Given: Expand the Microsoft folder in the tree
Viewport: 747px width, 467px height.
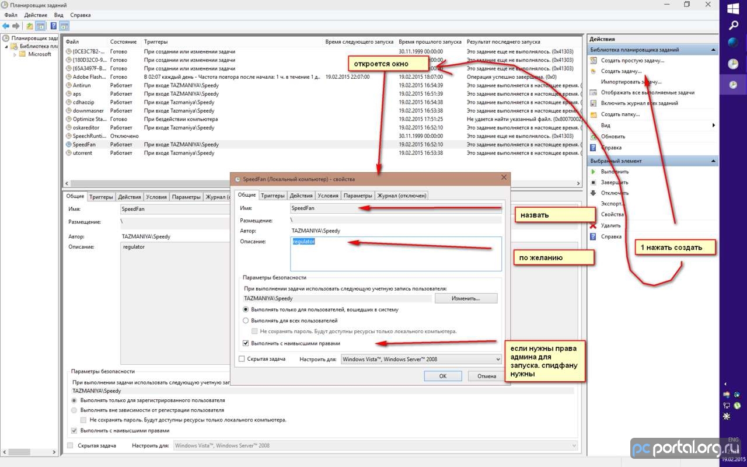Looking at the screenshot, I should click(15, 54).
